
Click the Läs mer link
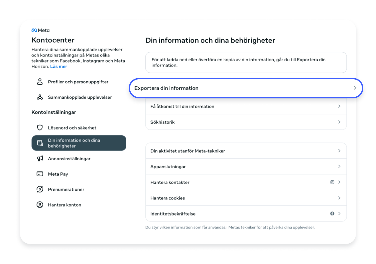(x=58, y=66)
